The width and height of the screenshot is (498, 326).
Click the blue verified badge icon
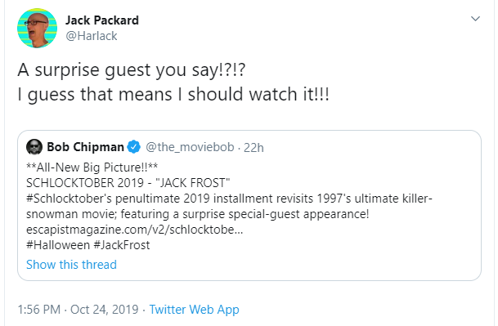pyautogui.click(x=134, y=147)
